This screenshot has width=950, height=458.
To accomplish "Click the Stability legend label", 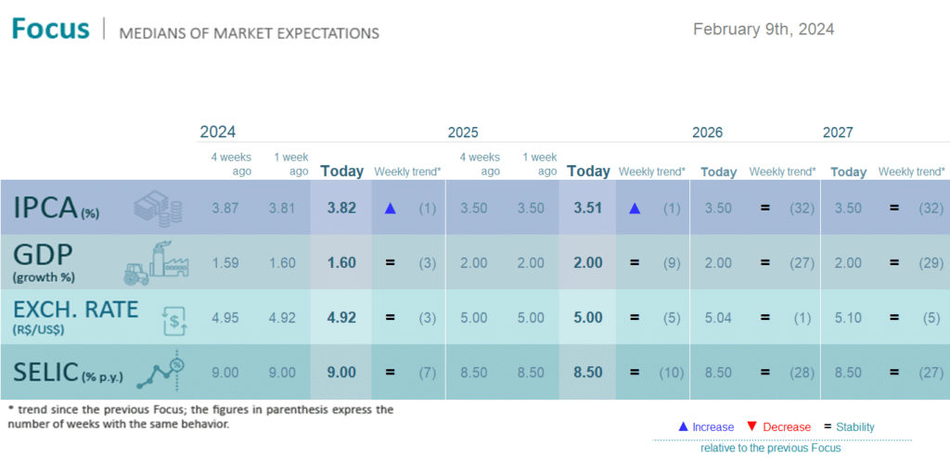I will pos(855,427).
